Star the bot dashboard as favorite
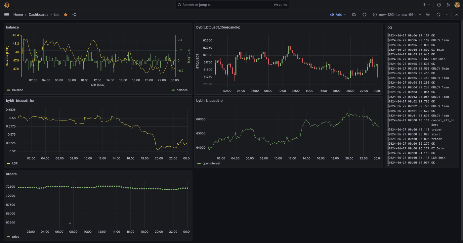Image resolution: width=463 pixels, height=243 pixels. (65, 15)
